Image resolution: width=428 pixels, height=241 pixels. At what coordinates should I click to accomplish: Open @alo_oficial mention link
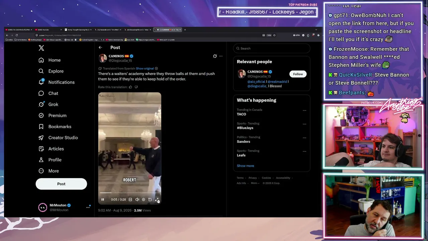click(256, 82)
